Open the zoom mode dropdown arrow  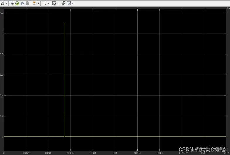pos(48,4)
